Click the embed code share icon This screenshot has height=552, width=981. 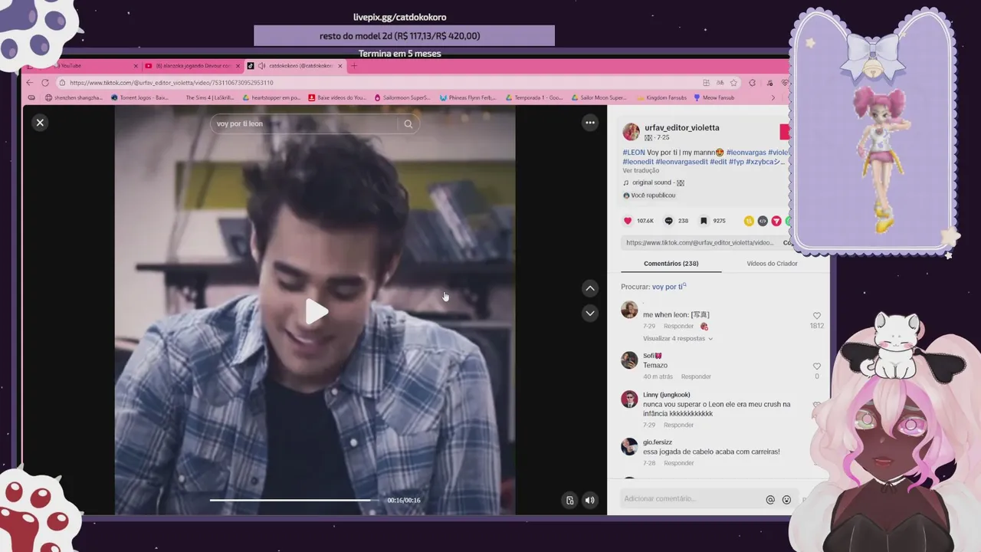point(763,221)
